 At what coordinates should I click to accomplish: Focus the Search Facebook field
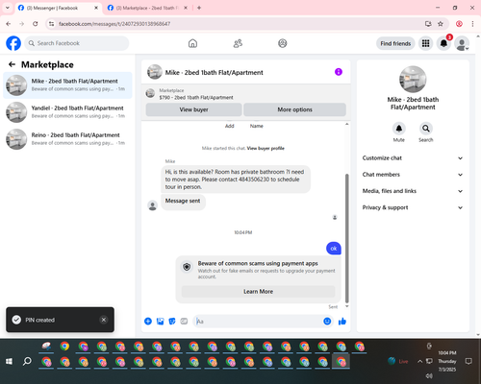coord(77,43)
